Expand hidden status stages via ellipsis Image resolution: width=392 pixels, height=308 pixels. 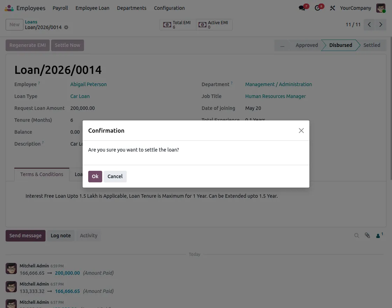click(282, 45)
